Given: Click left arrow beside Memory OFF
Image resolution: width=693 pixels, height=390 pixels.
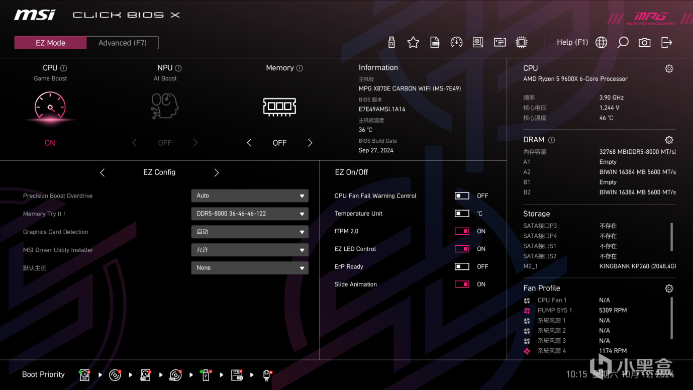Looking at the screenshot, I should (249, 143).
